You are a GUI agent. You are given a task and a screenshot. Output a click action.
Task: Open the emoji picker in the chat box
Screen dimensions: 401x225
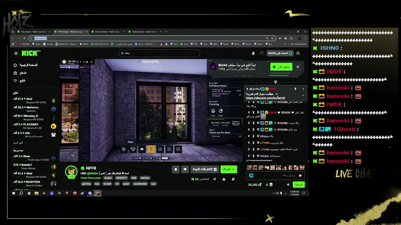(x=300, y=176)
